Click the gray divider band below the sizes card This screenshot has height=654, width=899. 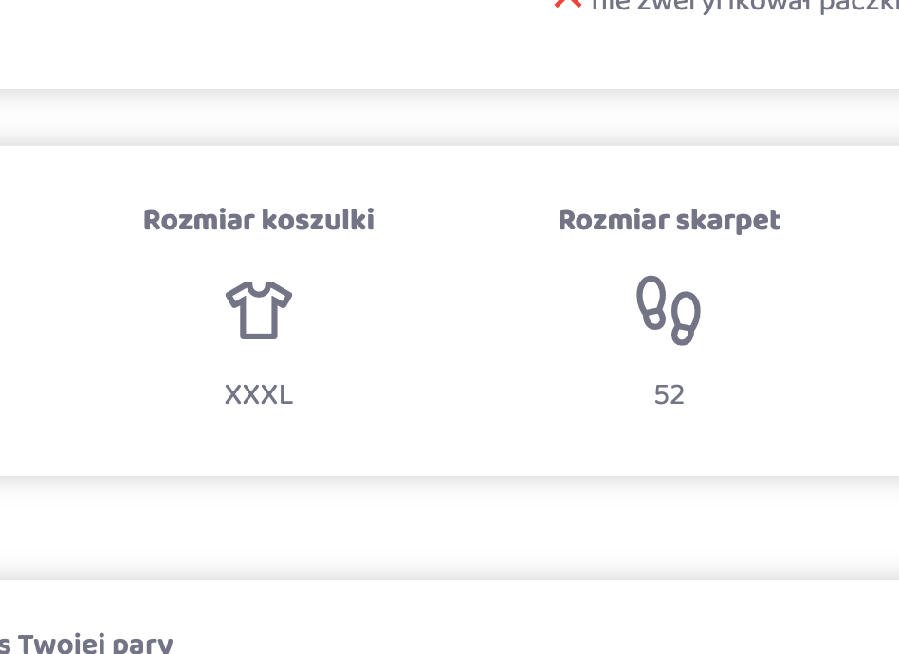[449, 527]
